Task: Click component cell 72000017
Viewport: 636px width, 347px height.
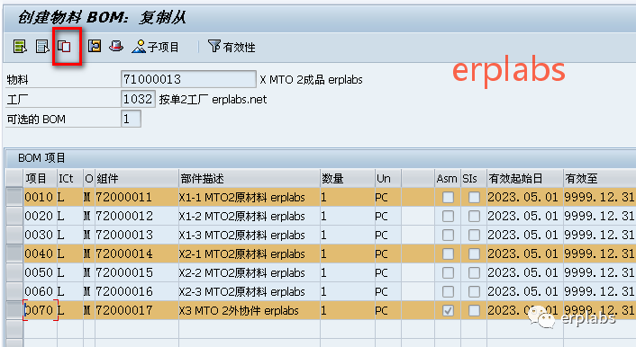Action: coord(136,310)
